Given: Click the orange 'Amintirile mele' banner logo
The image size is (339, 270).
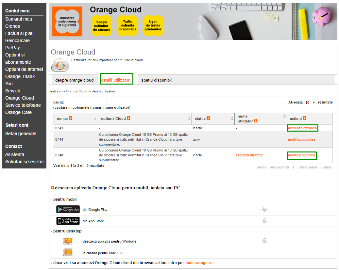Looking at the screenshot, I should click(x=67, y=21).
